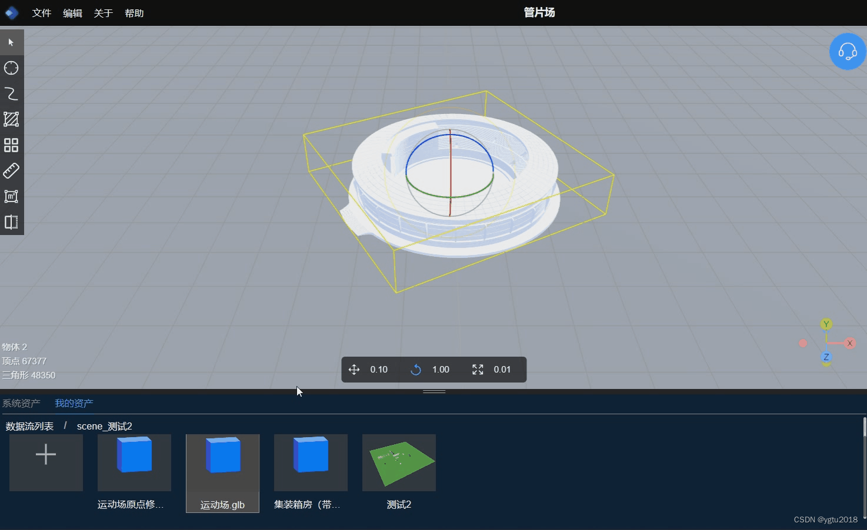Click the Y axis on view gizmo
Screen dimensions: 867x530
pyautogui.click(x=826, y=324)
